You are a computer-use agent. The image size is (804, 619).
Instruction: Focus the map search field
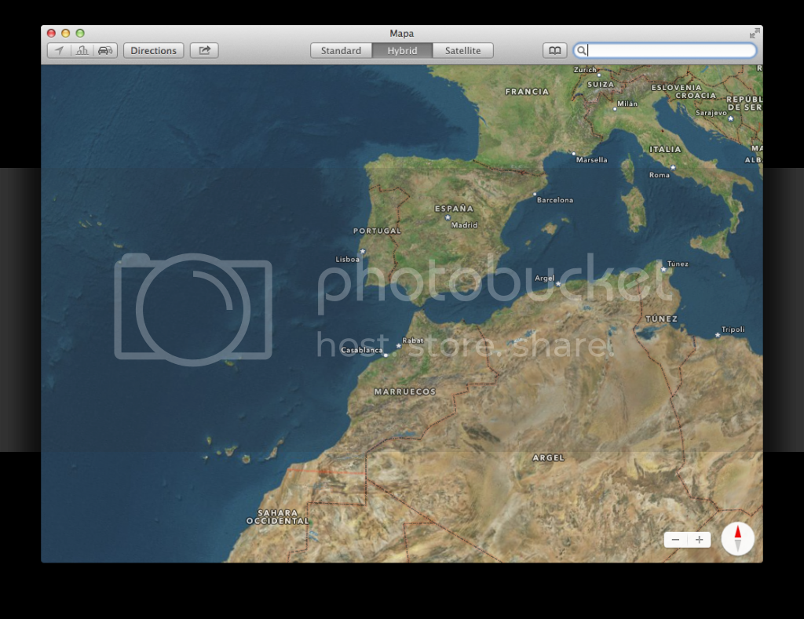point(665,50)
